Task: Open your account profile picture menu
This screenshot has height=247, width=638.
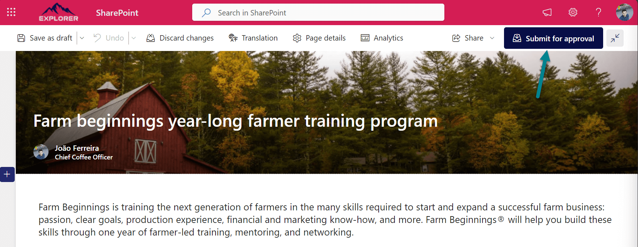Action: [624, 12]
